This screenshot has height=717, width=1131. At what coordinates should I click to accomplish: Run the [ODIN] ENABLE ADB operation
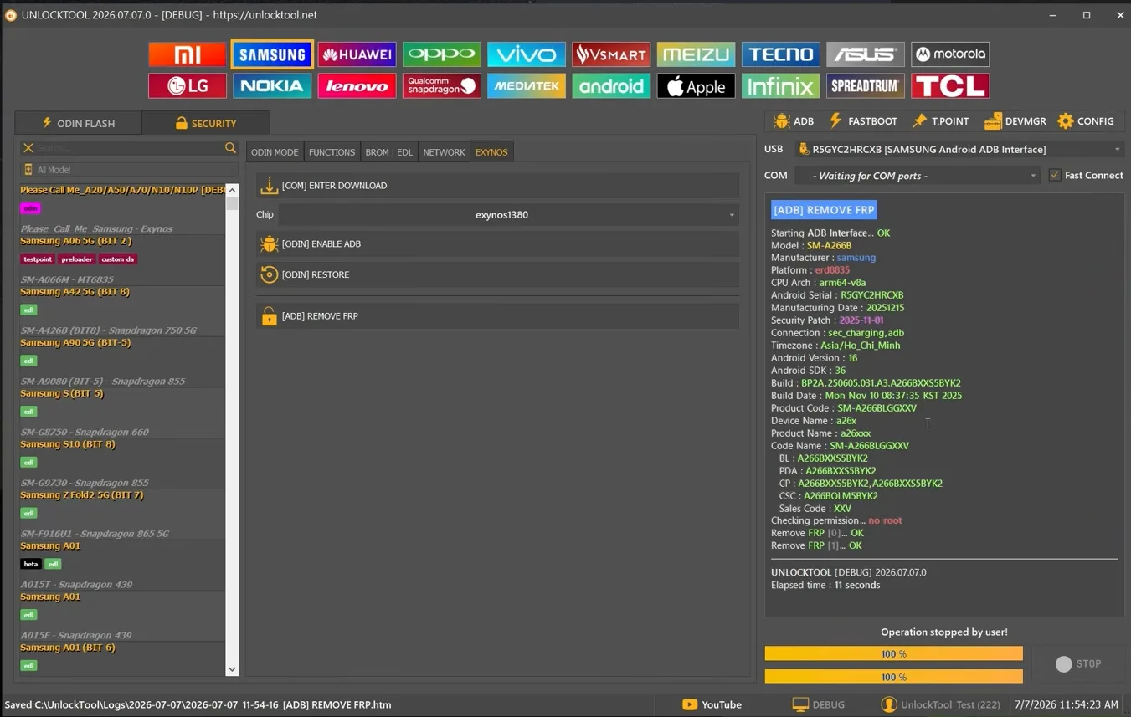pos(497,244)
